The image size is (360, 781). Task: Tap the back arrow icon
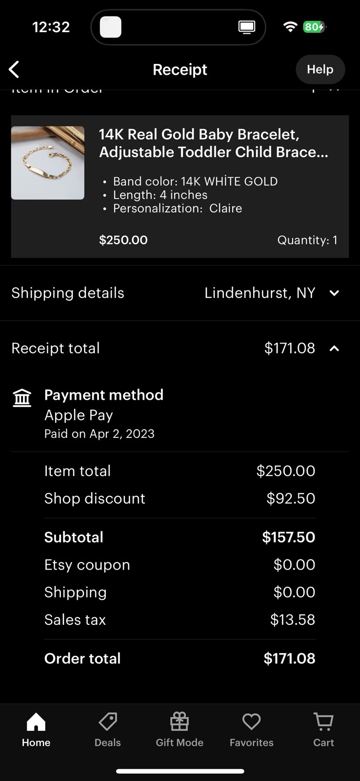click(x=14, y=69)
